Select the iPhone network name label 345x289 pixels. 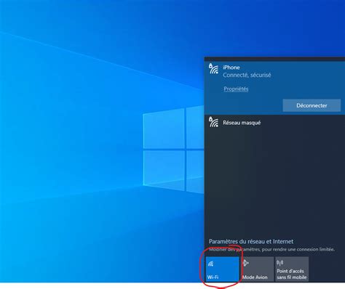pos(231,68)
